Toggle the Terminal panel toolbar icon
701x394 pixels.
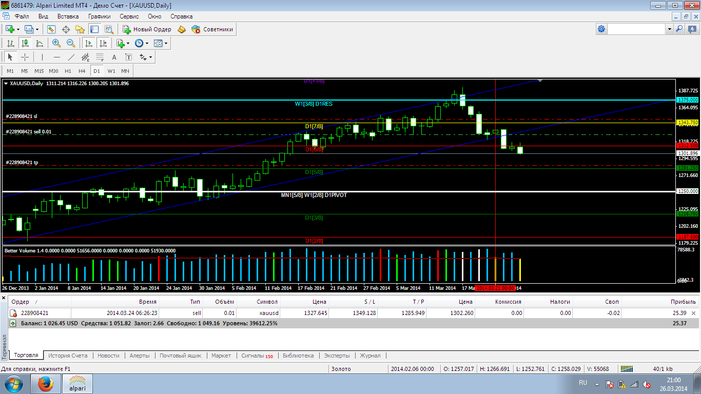(94, 29)
